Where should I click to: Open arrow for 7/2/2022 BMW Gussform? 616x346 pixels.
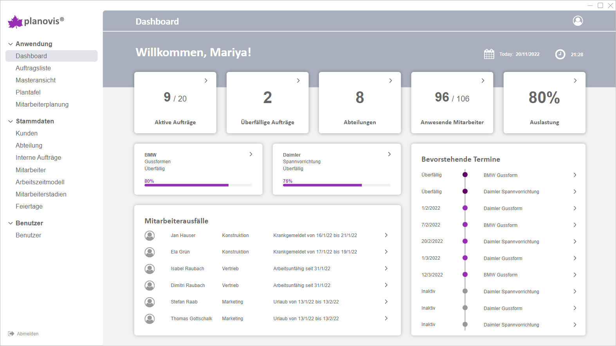pyautogui.click(x=575, y=225)
